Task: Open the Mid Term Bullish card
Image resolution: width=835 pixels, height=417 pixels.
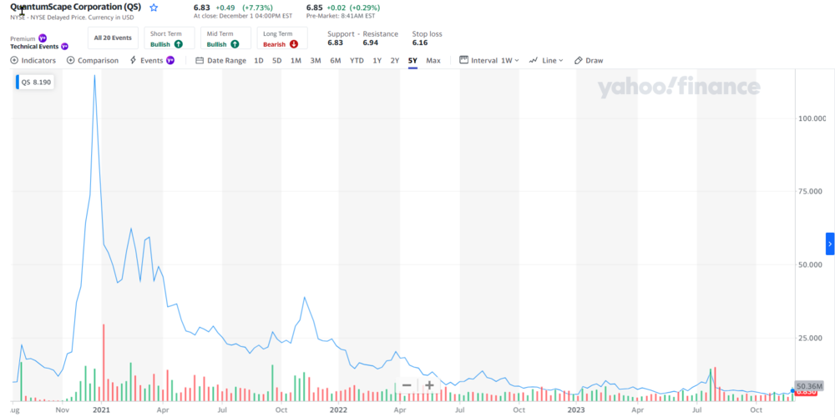Action: click(x=225, y=38)
